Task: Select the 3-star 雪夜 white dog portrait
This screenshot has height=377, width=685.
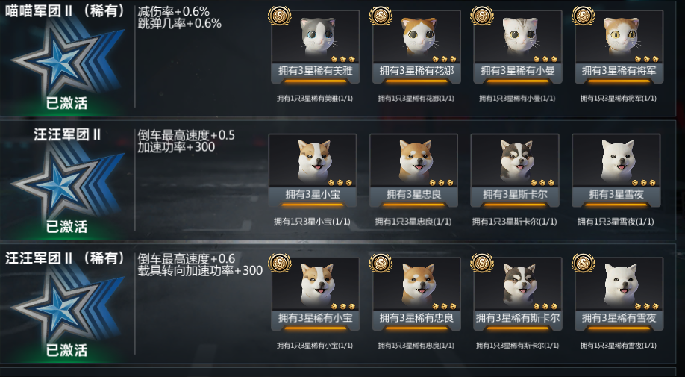Action: point(616,161)
